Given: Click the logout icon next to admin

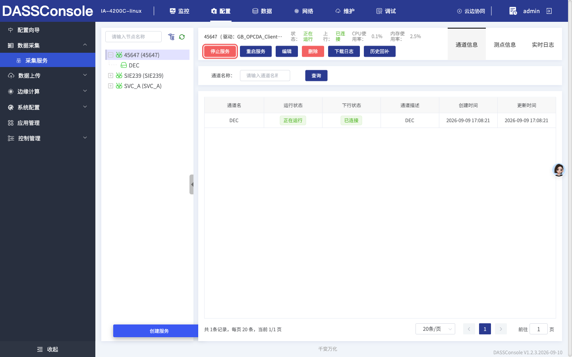Looking at the screenshot, I should 549,11.
